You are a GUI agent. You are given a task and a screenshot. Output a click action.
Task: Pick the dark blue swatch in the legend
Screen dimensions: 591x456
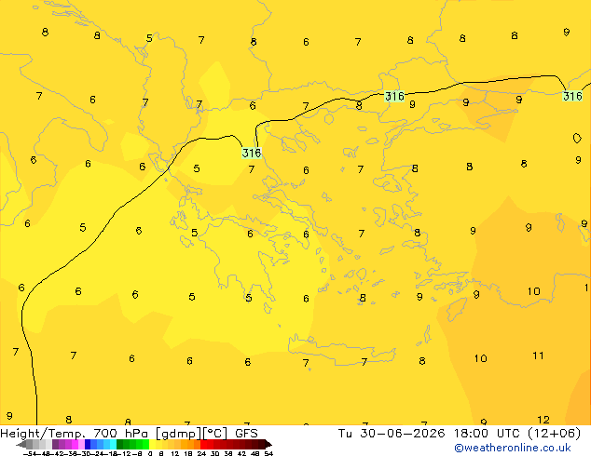88,444
